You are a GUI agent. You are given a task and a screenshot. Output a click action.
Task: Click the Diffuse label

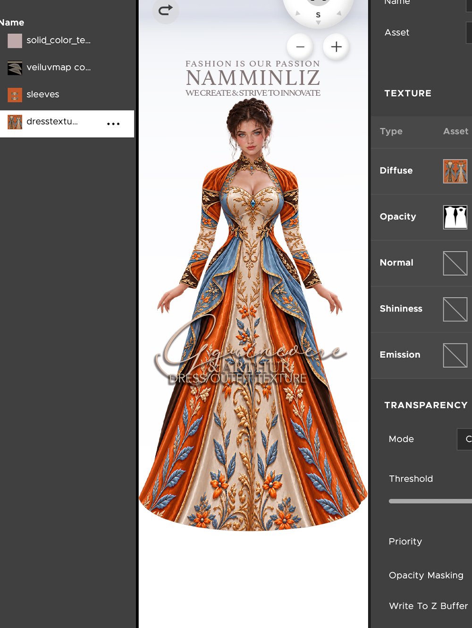tap(396, 171)
